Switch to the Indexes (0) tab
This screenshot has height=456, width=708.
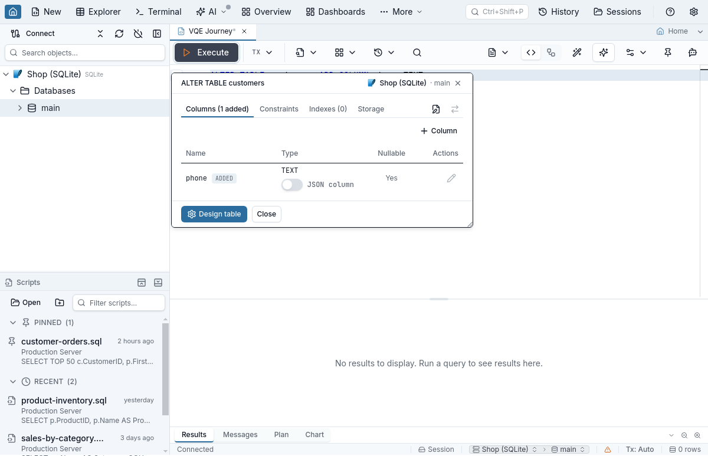point(328,109)
